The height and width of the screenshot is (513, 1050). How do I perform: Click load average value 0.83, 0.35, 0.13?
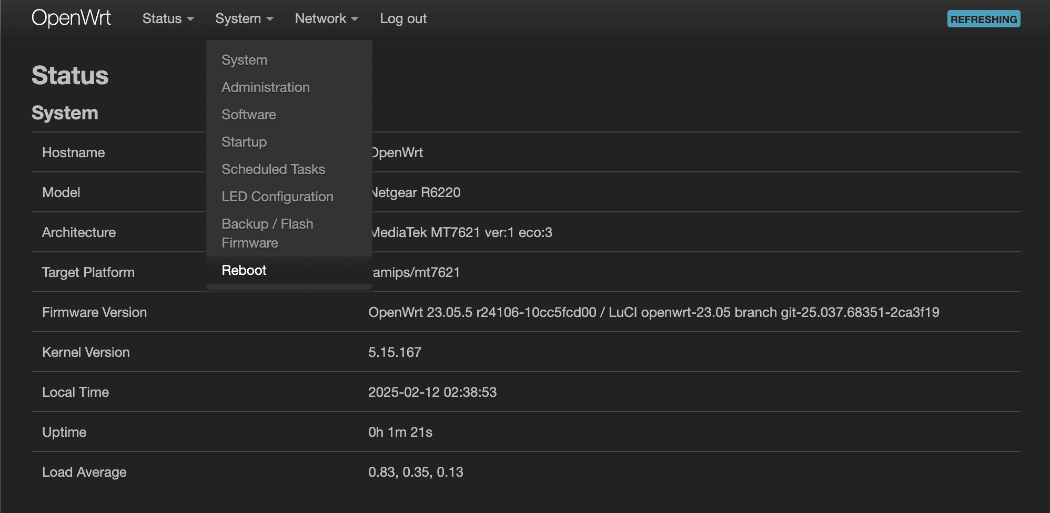(416, 472)
